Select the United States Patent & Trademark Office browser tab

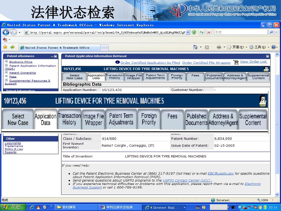pos(60,48)
